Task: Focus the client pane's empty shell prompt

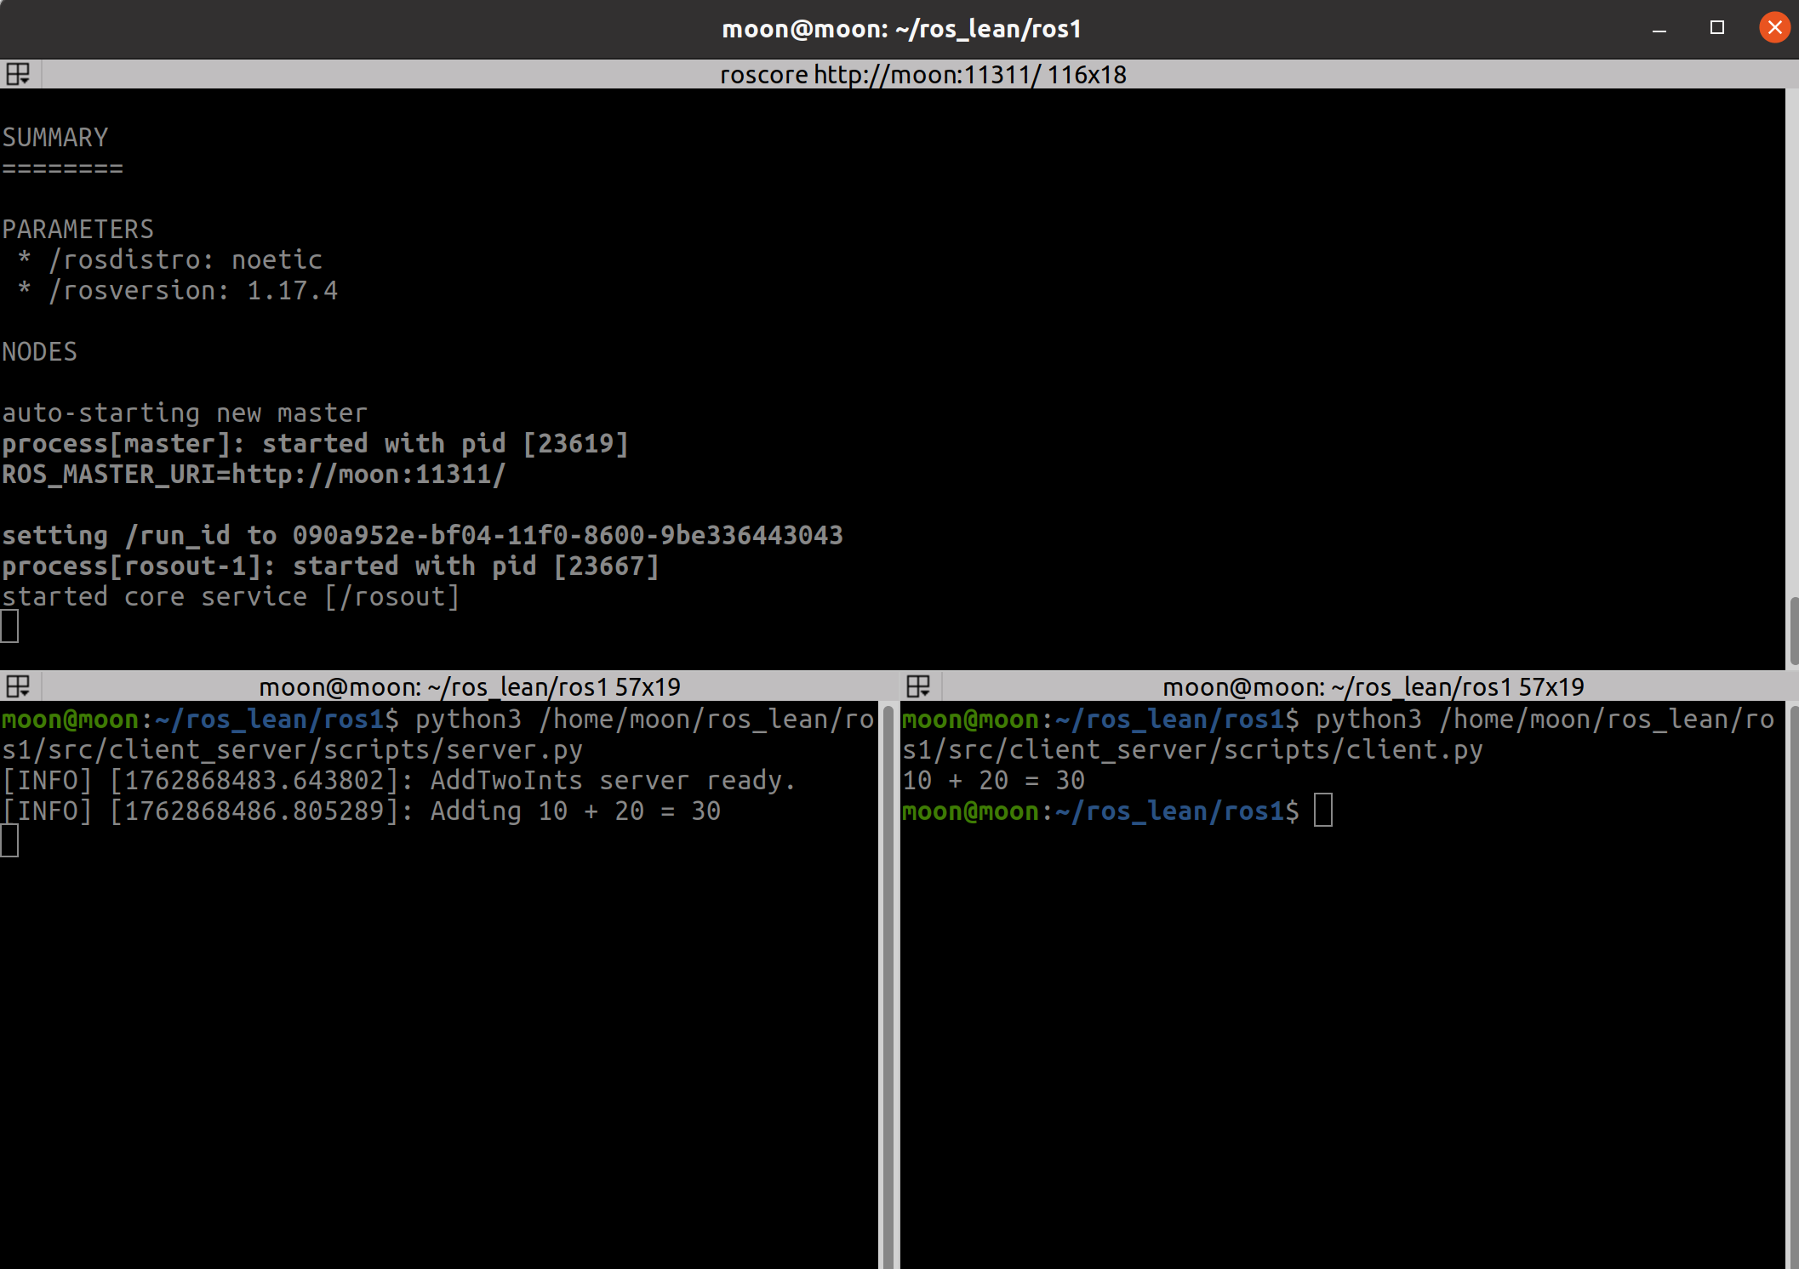Action: tap(1323, 811)
